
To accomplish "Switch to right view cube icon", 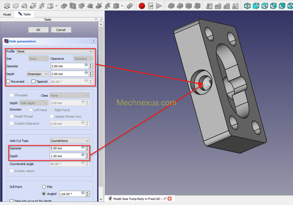I will [x=273, y=6].
